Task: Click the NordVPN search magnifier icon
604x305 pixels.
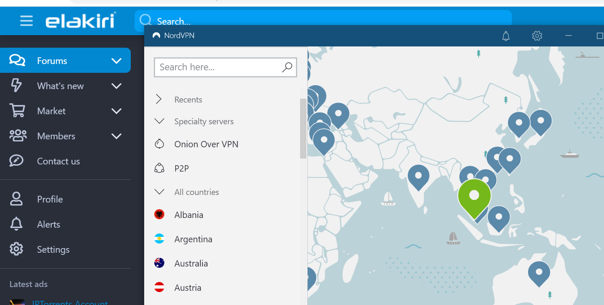Action: (287, 67)
